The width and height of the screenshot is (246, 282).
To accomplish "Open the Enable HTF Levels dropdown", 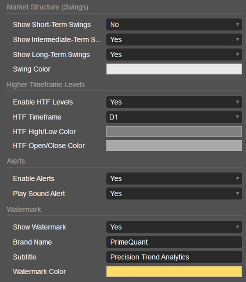I will [x=174, y=102].
